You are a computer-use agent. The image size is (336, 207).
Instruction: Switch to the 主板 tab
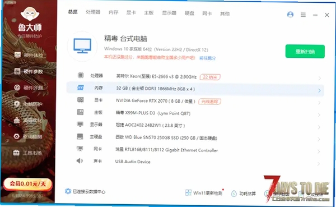[149, 13]
